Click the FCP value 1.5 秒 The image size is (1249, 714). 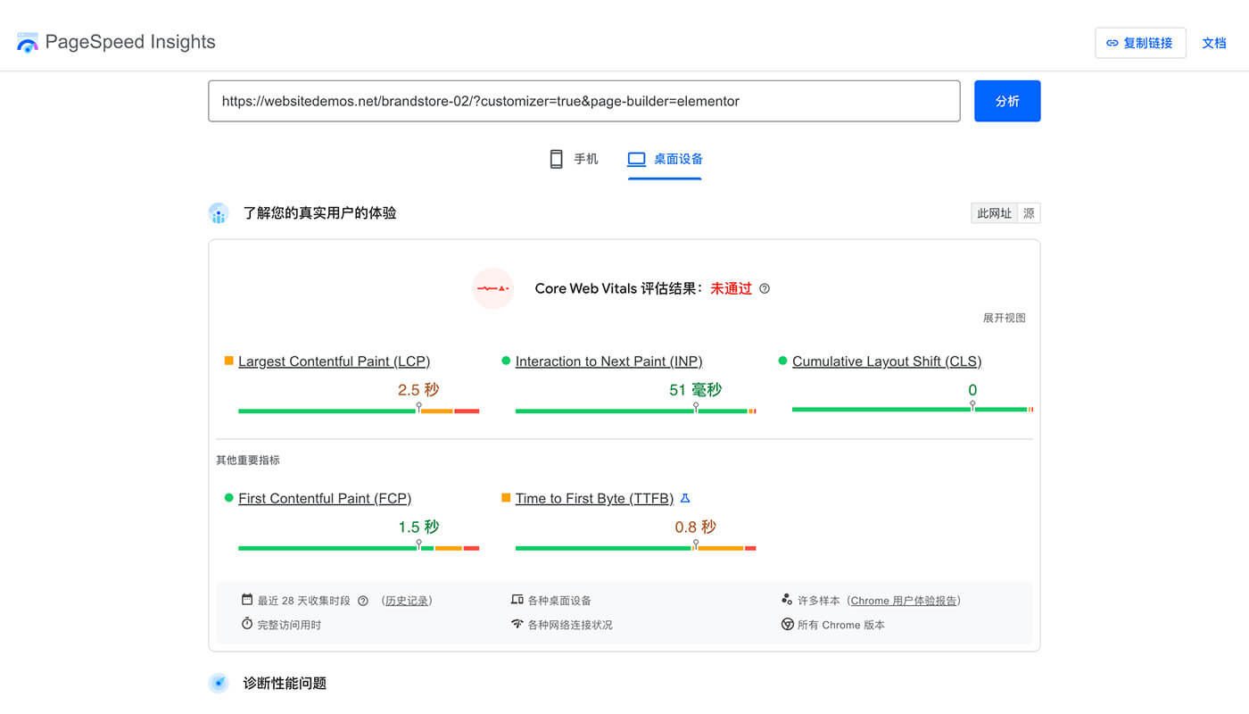[418, 527]
